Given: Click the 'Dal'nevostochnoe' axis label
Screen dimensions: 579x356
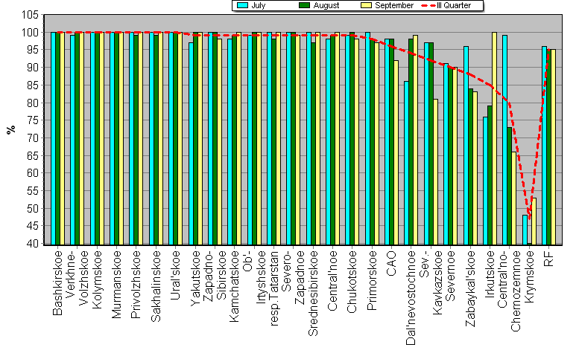Looking at the screenshot, I should pyautogui.click(x=411, y=298).
